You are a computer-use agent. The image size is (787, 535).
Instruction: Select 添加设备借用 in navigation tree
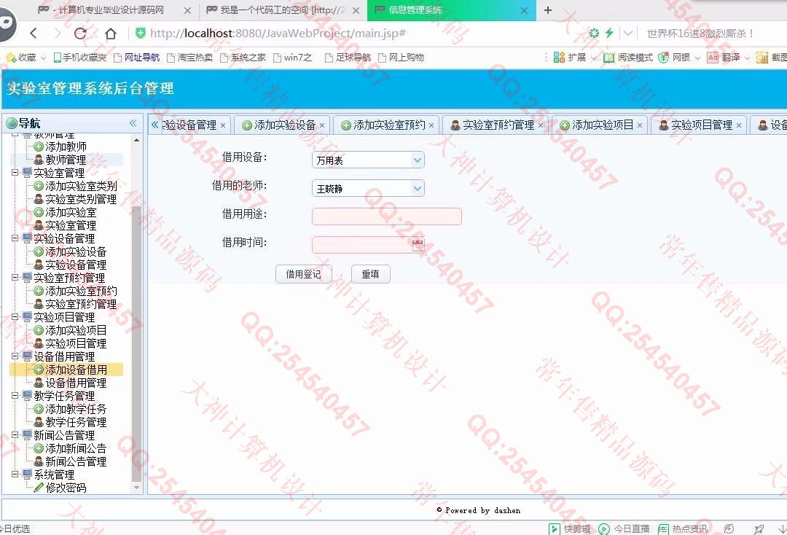pos(76,370)
